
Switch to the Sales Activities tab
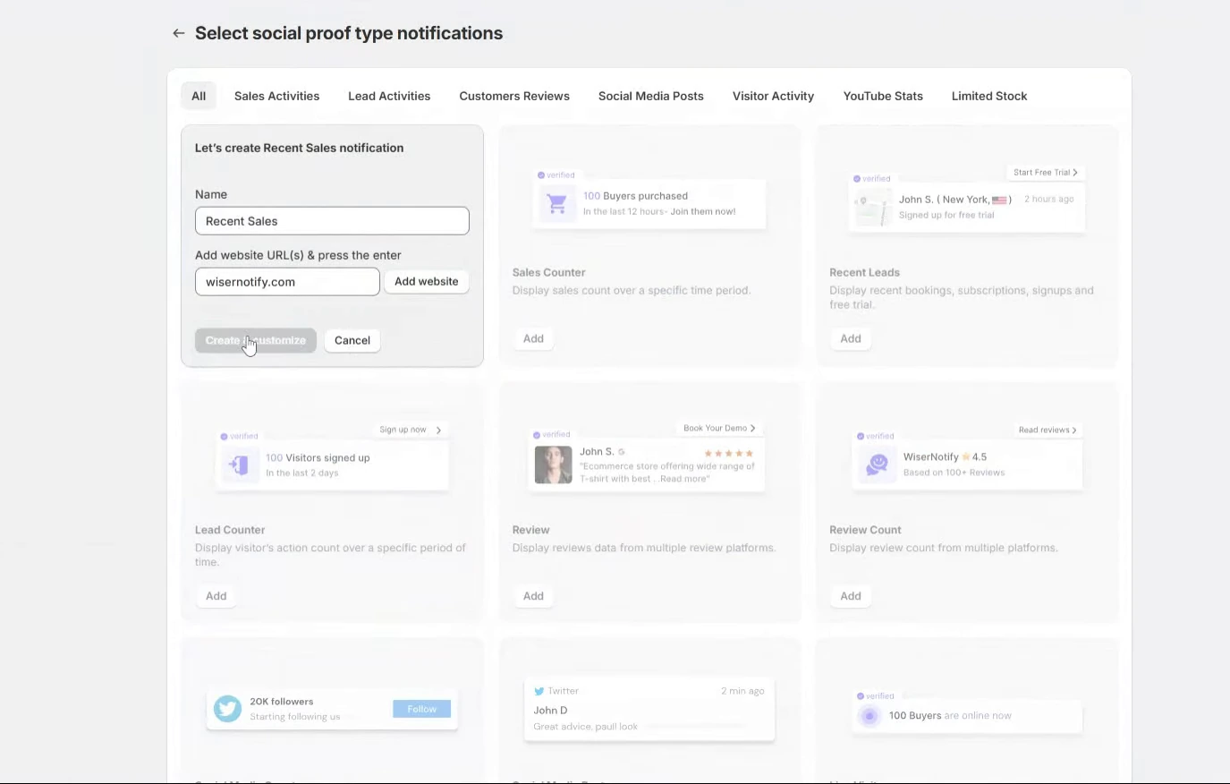(x=276, y=96)
